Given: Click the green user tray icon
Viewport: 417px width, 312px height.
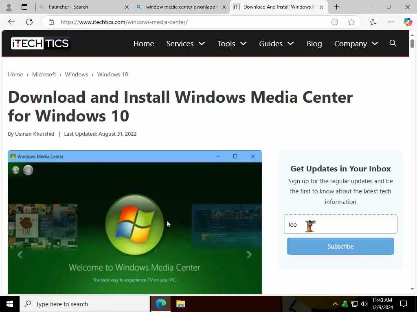Looking at the screenshot, I should (x=345, y=304).
